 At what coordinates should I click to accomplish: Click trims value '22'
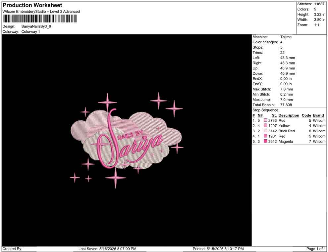tap(282, 53)
